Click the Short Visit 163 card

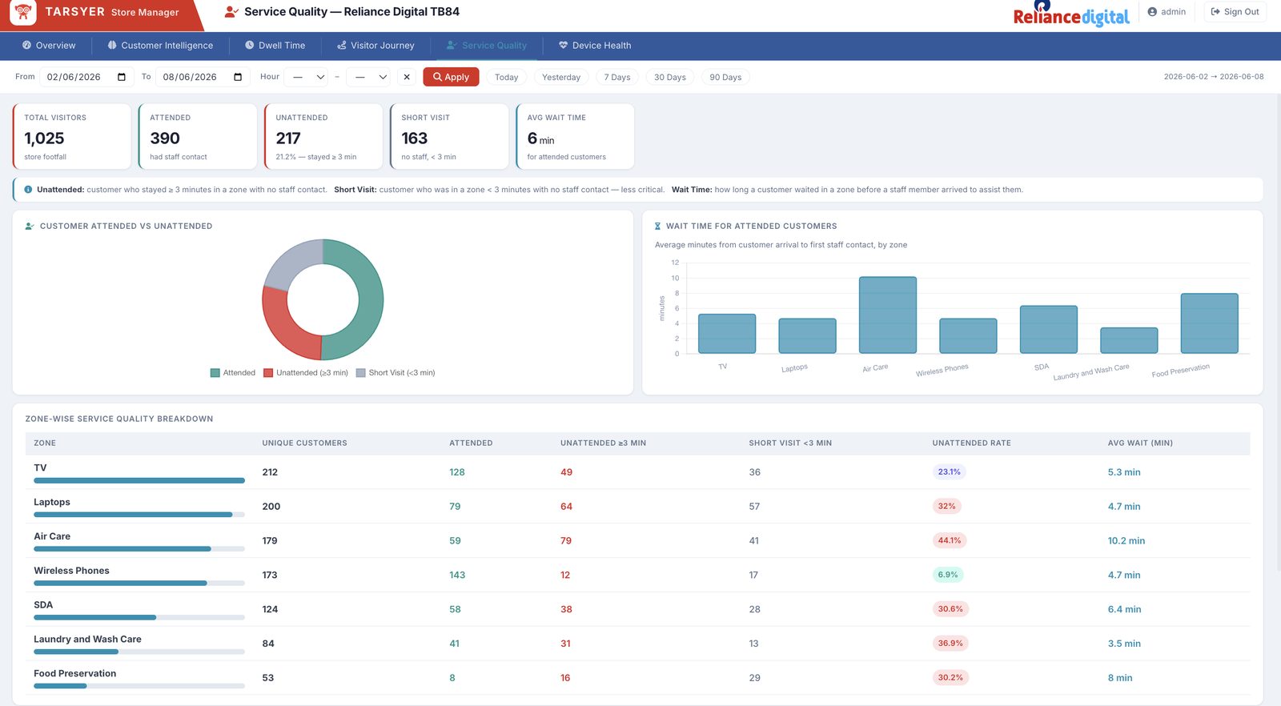click(x=449, y=136)
